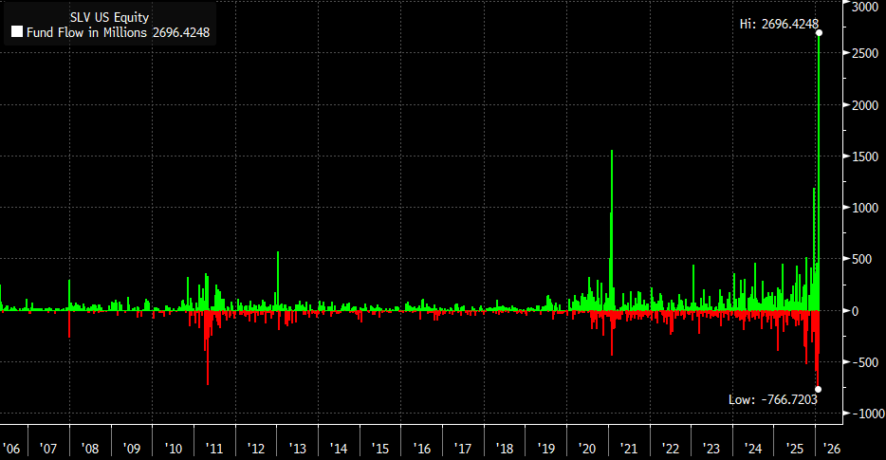Click the '20 x-axis year label
The width and height of the screenshot is (886, 460).
coord(586,449)
